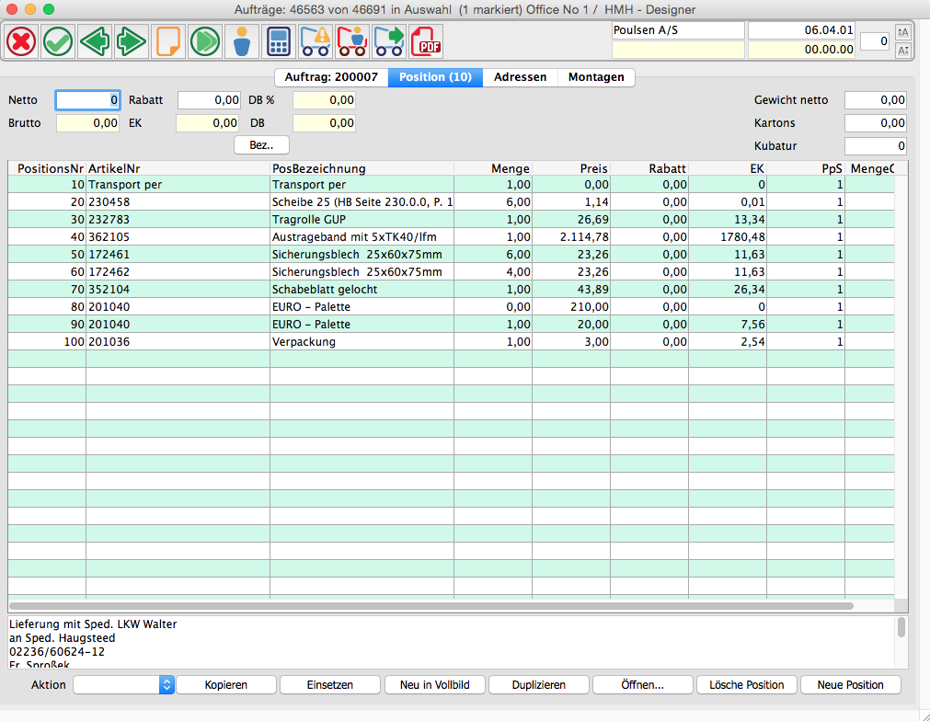Open the calculator icon

point(278,41)
